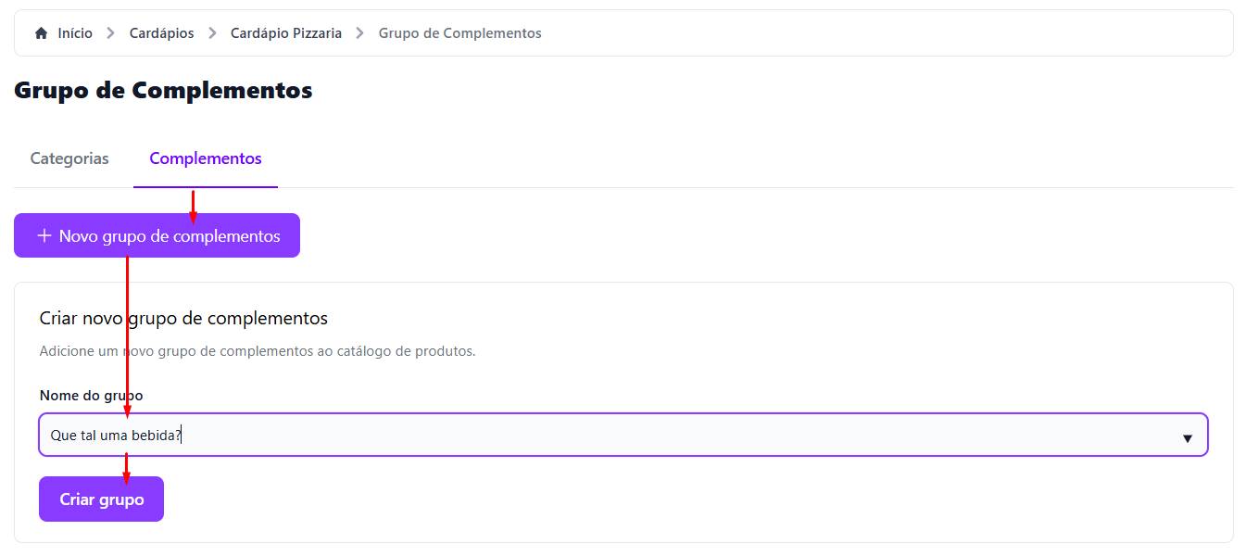Navigate to Cardápios breadcrumb link
This screenshot has height=556, width=1245.
(162, 33)
